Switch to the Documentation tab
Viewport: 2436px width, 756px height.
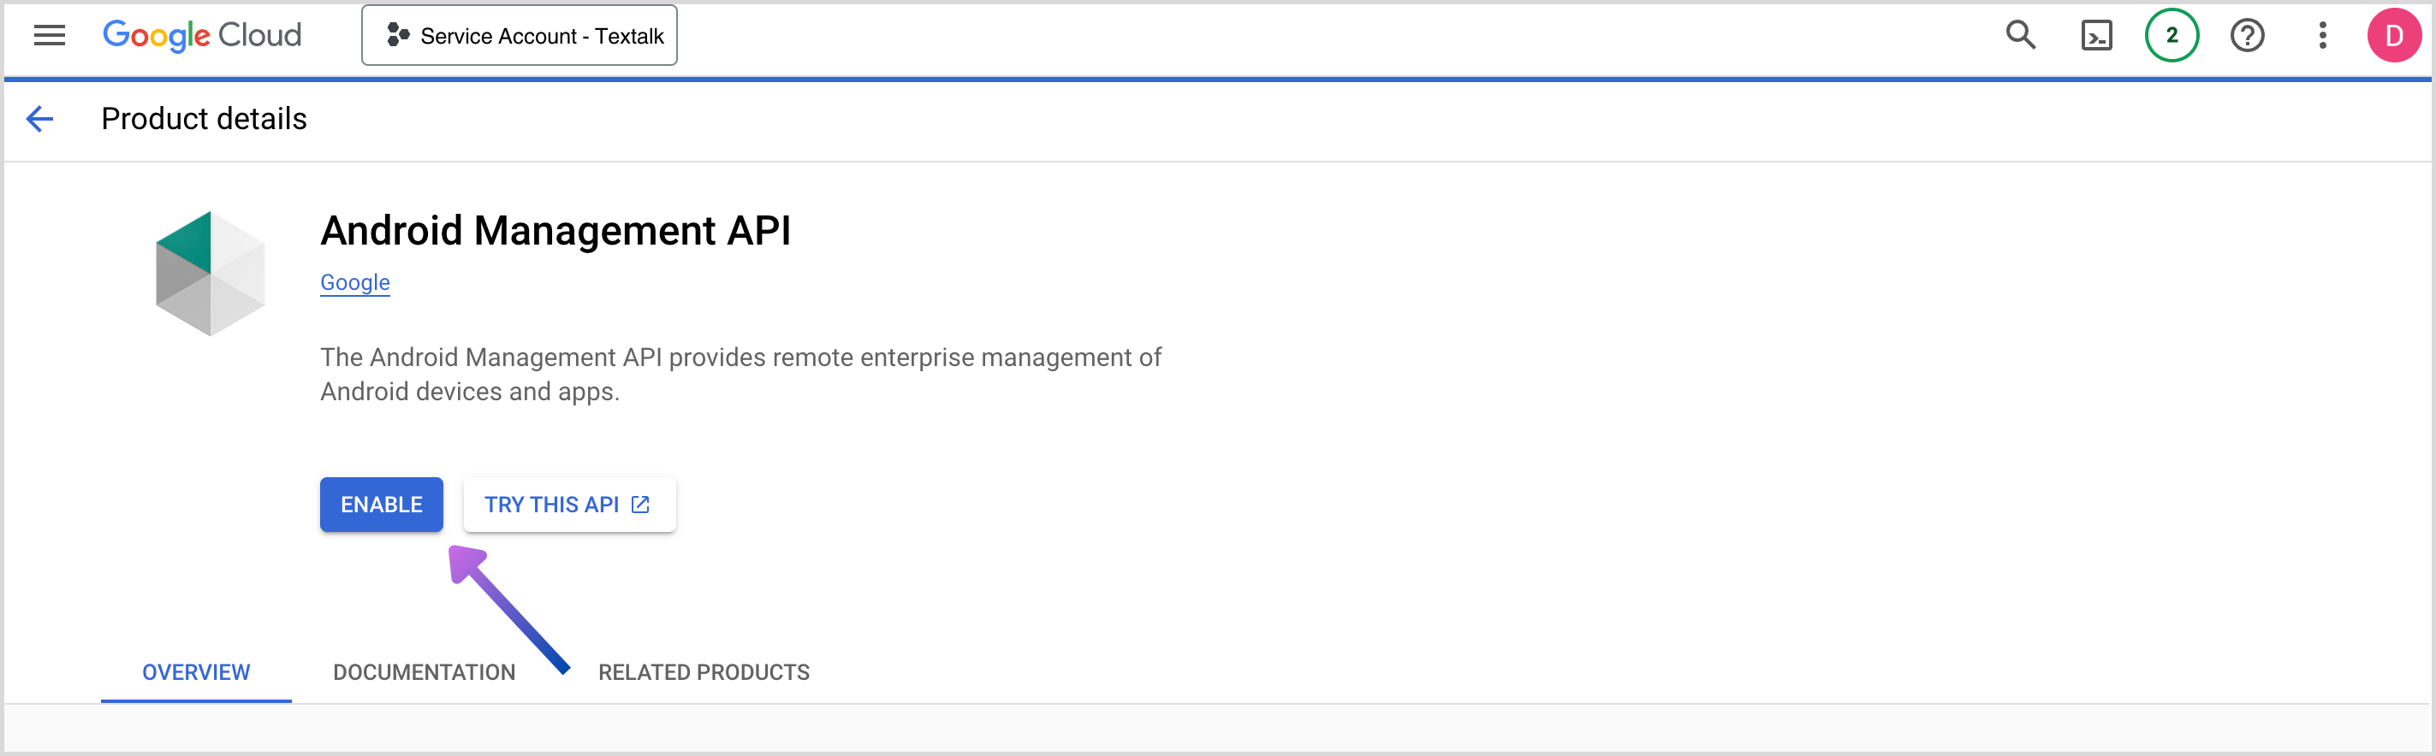pos(424,672)
